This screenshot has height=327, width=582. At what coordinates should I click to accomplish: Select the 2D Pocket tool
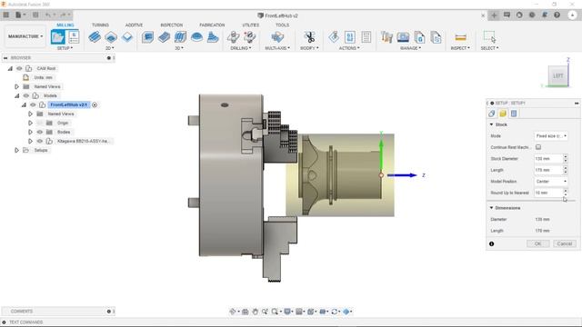tap(111, 37)
